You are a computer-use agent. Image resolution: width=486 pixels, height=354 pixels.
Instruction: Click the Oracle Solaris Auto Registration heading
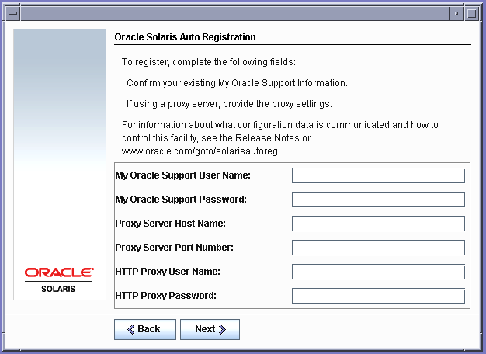click(185, 37)
